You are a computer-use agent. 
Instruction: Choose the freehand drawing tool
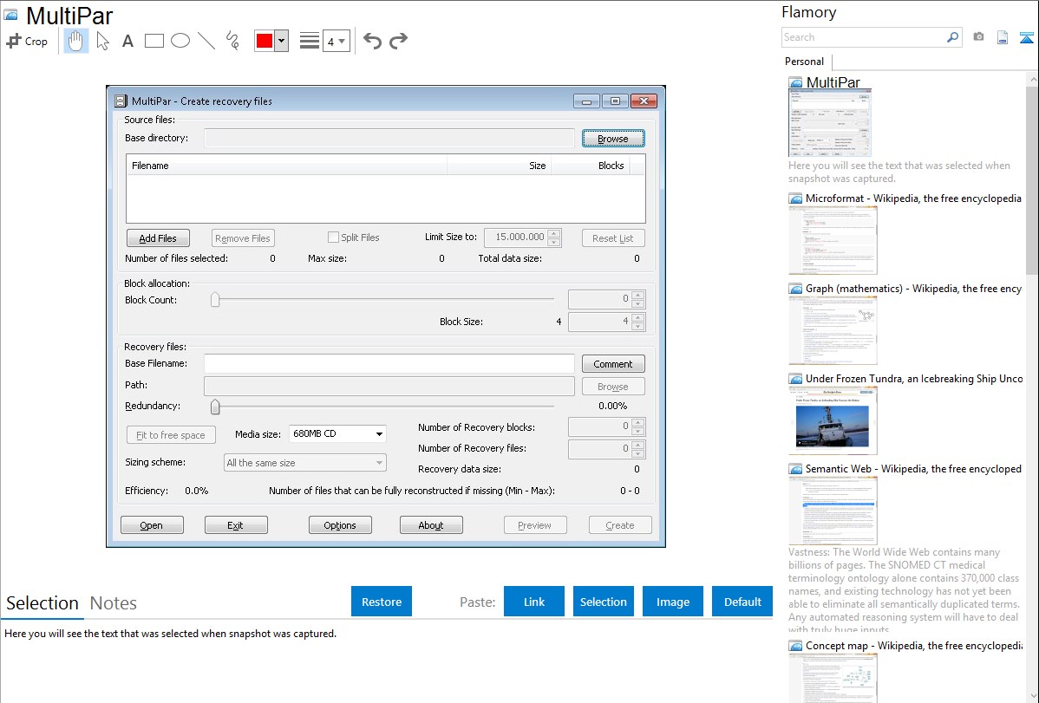(x=232, y=41)
